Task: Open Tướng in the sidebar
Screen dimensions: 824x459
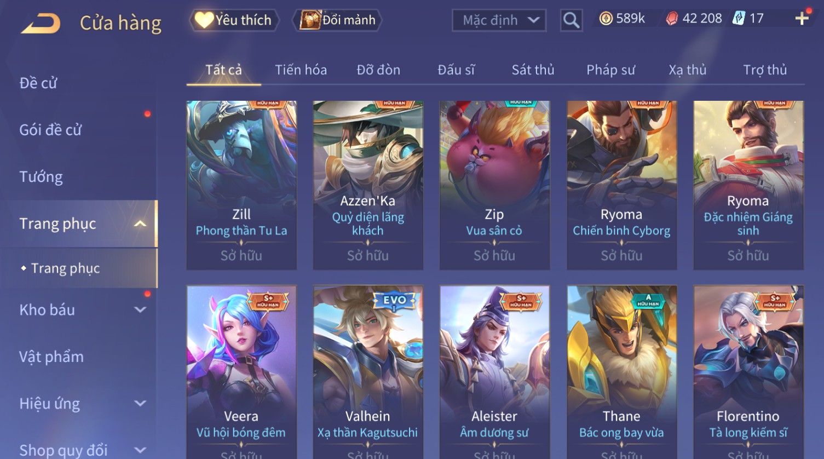Action: pyautogui.click(x=41, y=177)
